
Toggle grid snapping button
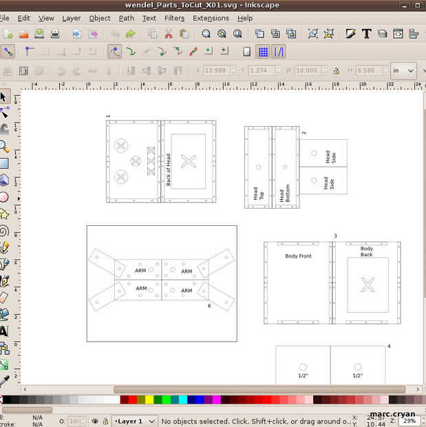click(x=263, y=52)
